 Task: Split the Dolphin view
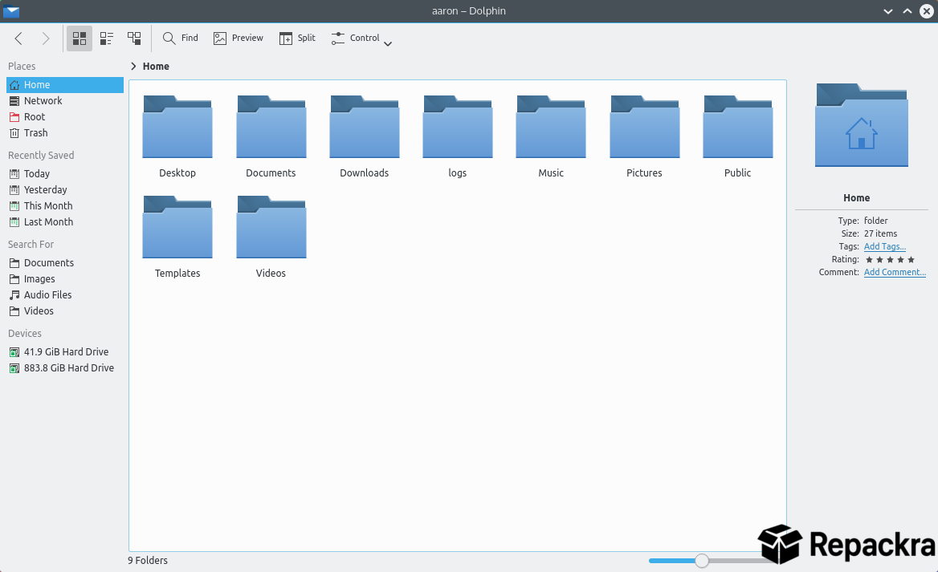point(297,39)
